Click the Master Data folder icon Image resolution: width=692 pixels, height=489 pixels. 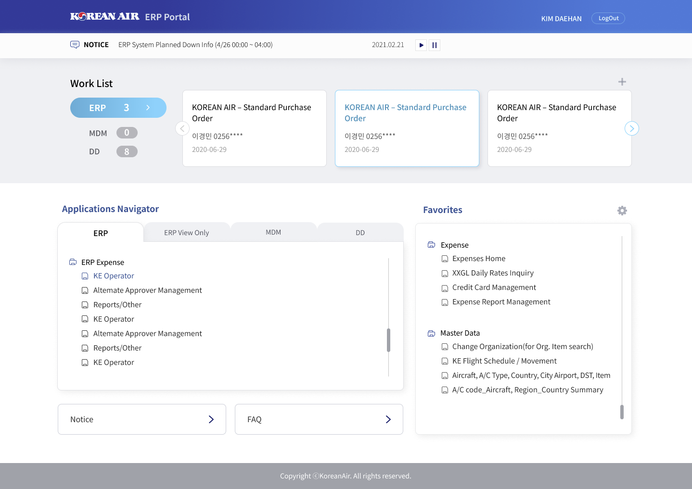pyautogui.click(x=432, y=333)
